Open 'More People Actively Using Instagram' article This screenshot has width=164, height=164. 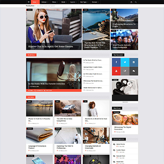(122, 46)
